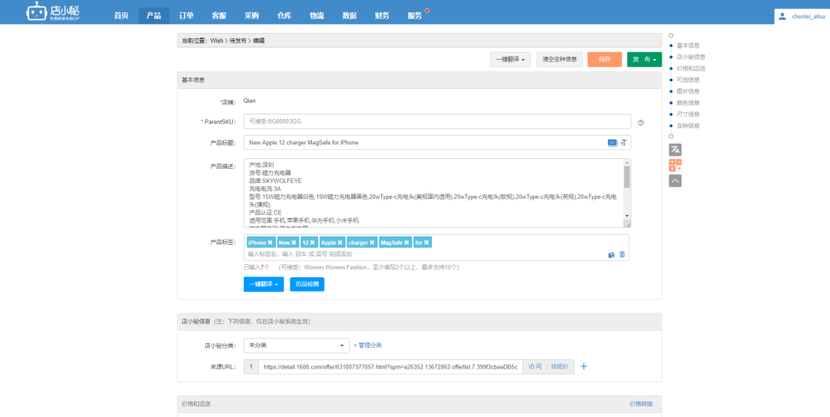Open the green 发布 dropdown button
830x417 pixels.
coord(644,60)
